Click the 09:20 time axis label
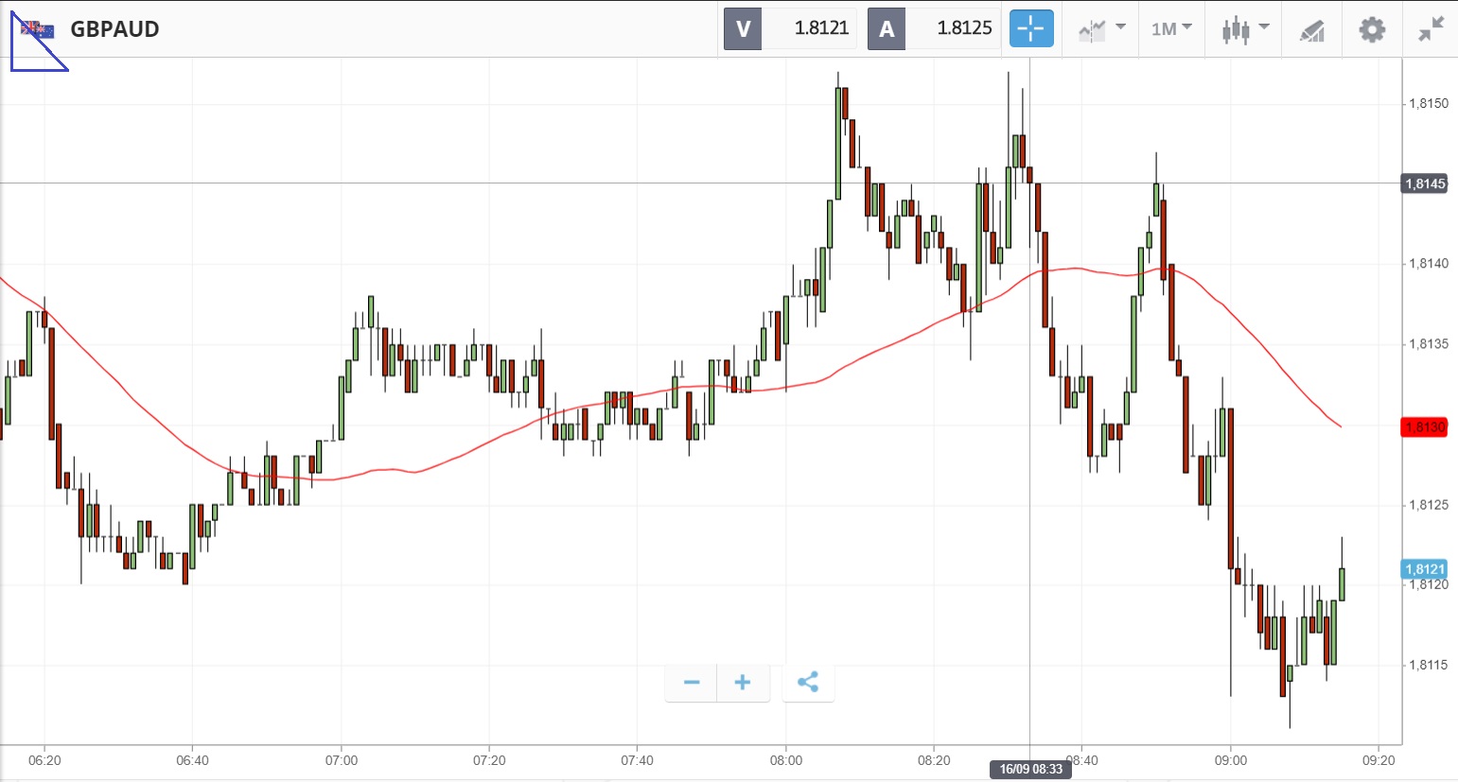1458x782 pixels. coord(1379,760)
